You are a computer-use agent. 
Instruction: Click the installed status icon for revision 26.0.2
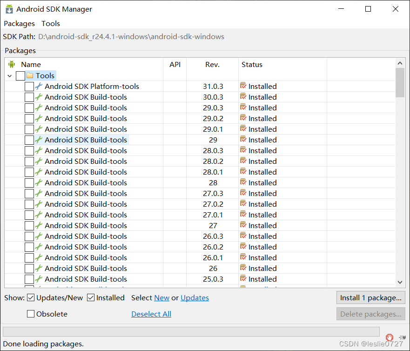click(x=243, y=247)
